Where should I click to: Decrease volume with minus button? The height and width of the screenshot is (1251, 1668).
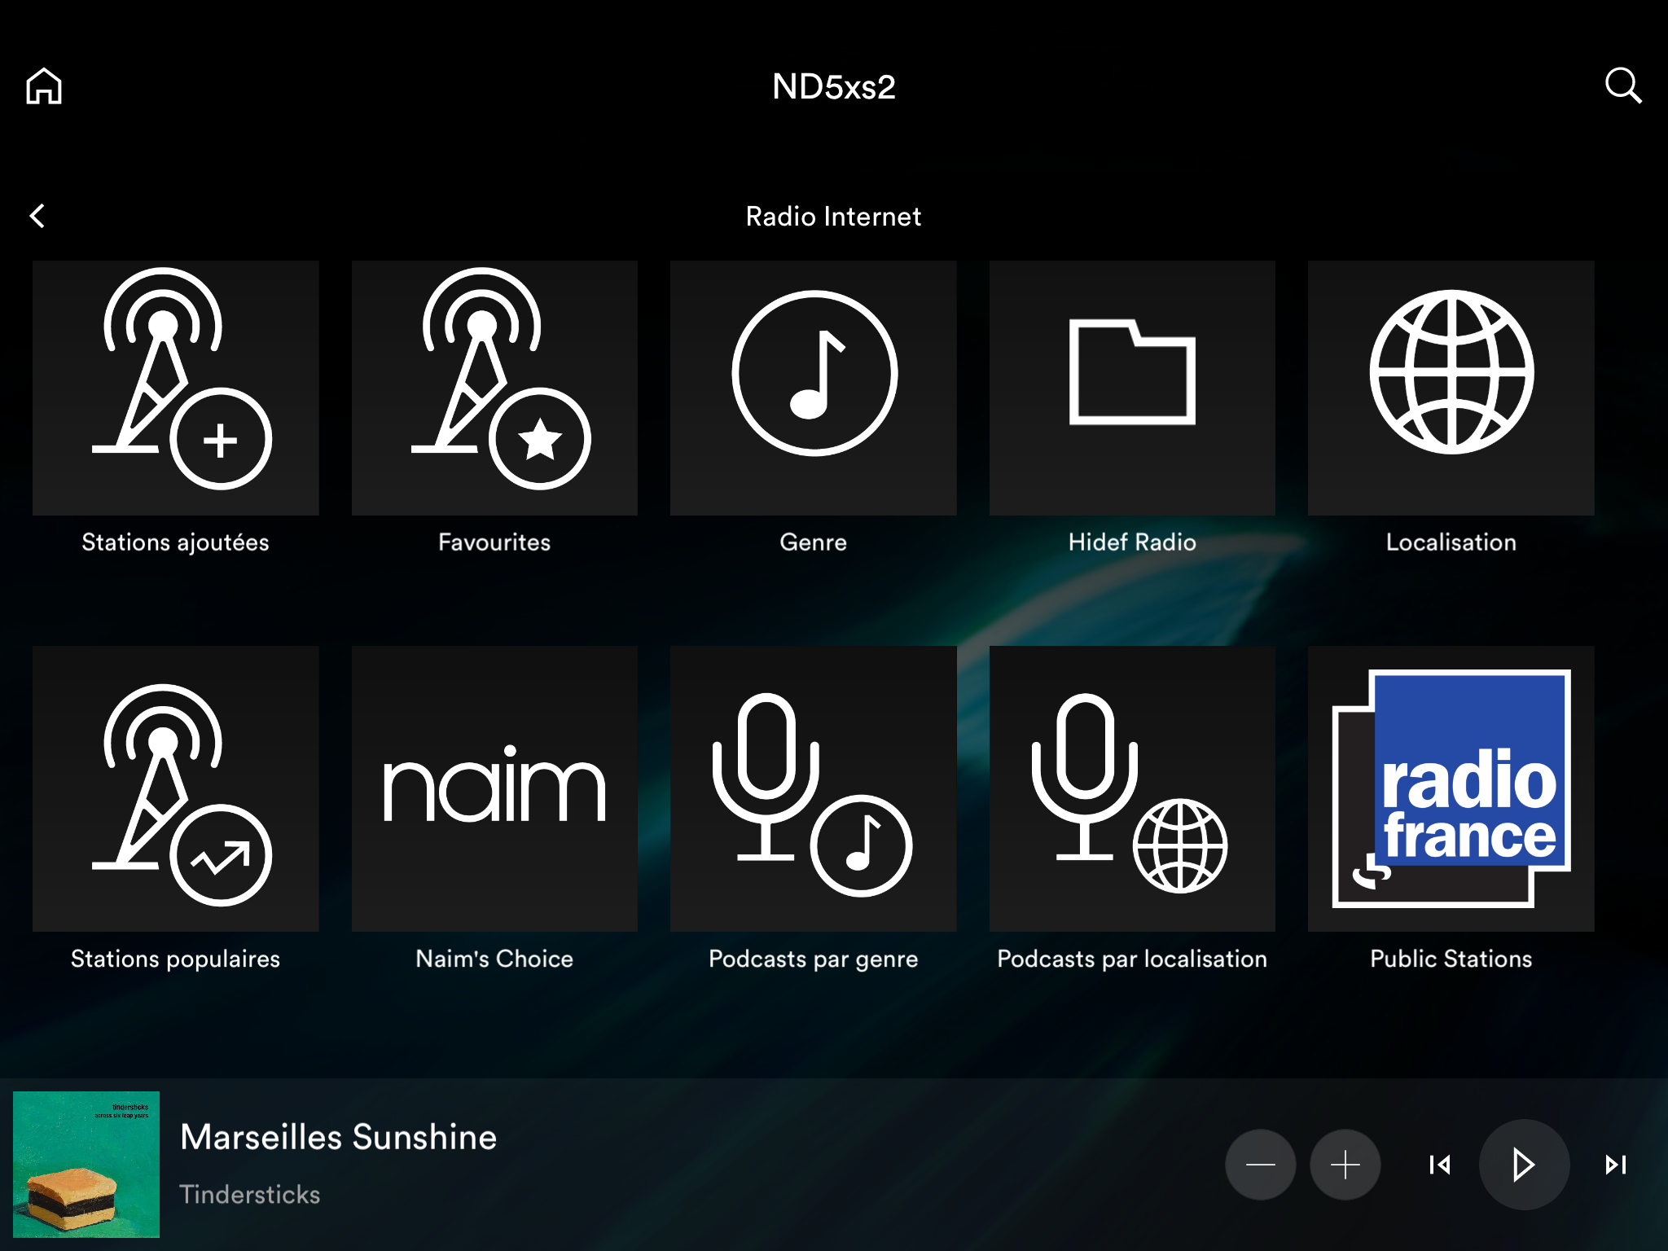(x=1260, y=1165)
